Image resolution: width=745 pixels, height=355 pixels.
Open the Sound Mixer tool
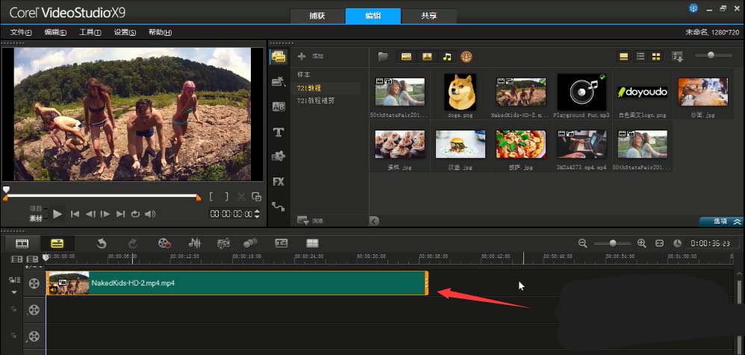(195, 243)
